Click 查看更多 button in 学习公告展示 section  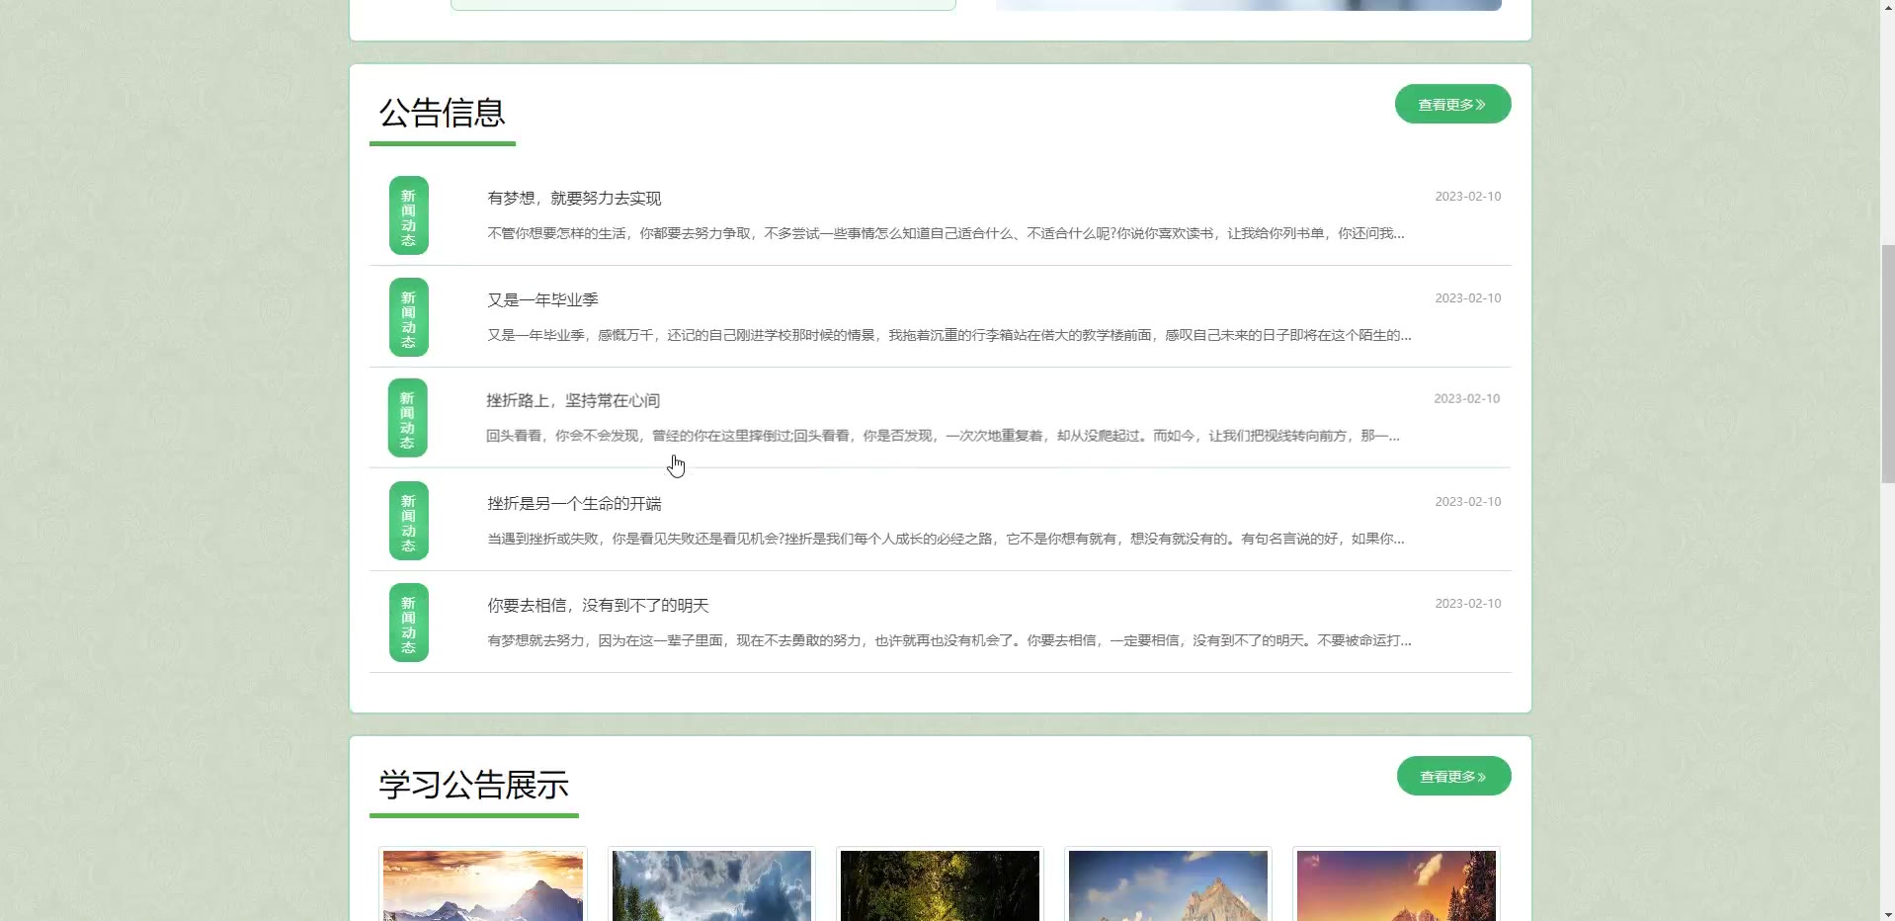[1453, 776]
